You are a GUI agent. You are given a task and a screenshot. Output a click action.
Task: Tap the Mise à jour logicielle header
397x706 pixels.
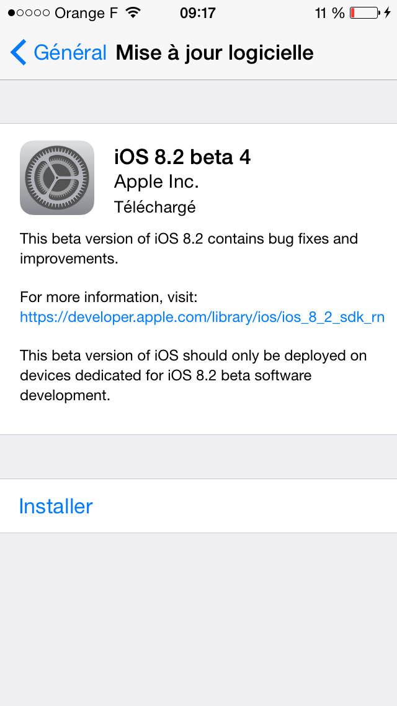pos(215,53)
